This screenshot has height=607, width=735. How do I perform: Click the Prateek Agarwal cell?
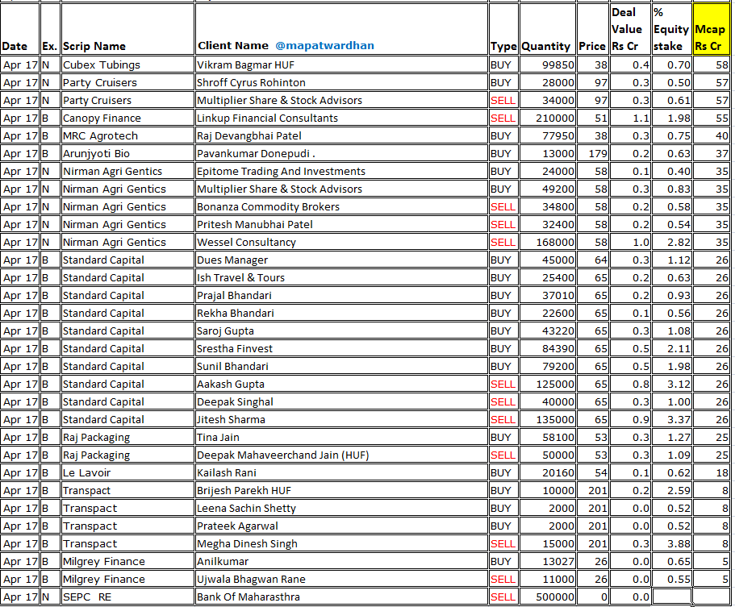coord(341,526)
